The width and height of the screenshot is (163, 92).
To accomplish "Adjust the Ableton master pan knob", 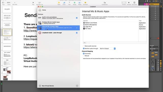I will [x=153, y=63].
